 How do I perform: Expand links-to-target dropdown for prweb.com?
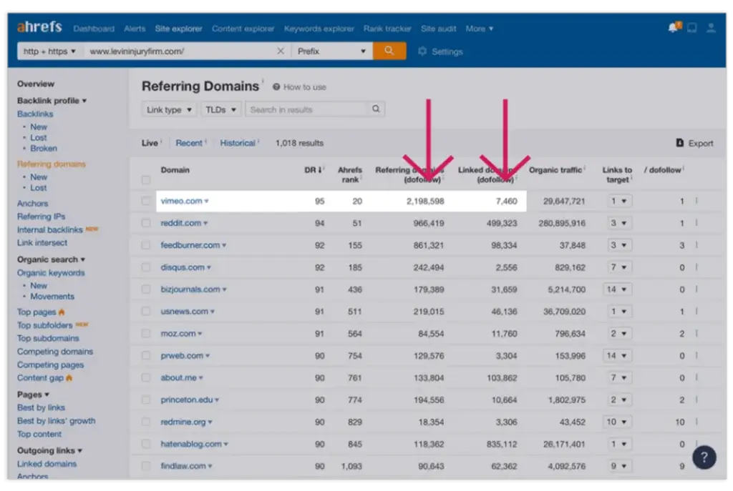click(617, 356)
